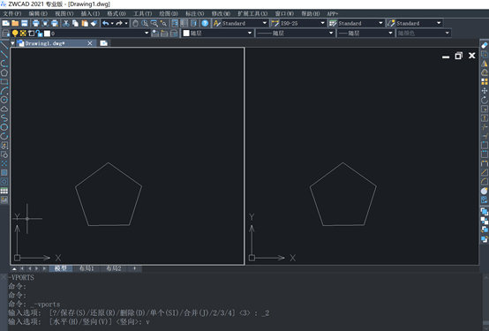Toggle layer 0 on/off lightbulb

[15, 33]
